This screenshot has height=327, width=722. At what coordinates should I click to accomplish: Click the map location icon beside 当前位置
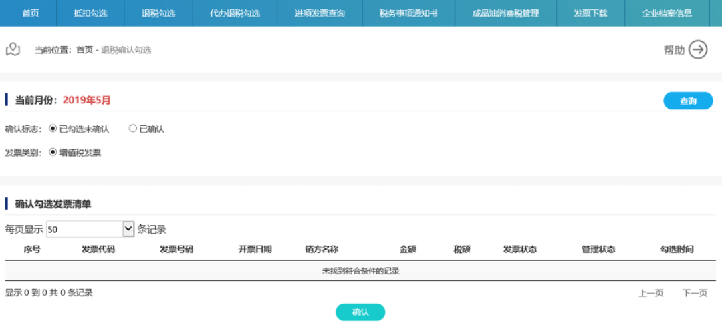[x=13, y=49]
